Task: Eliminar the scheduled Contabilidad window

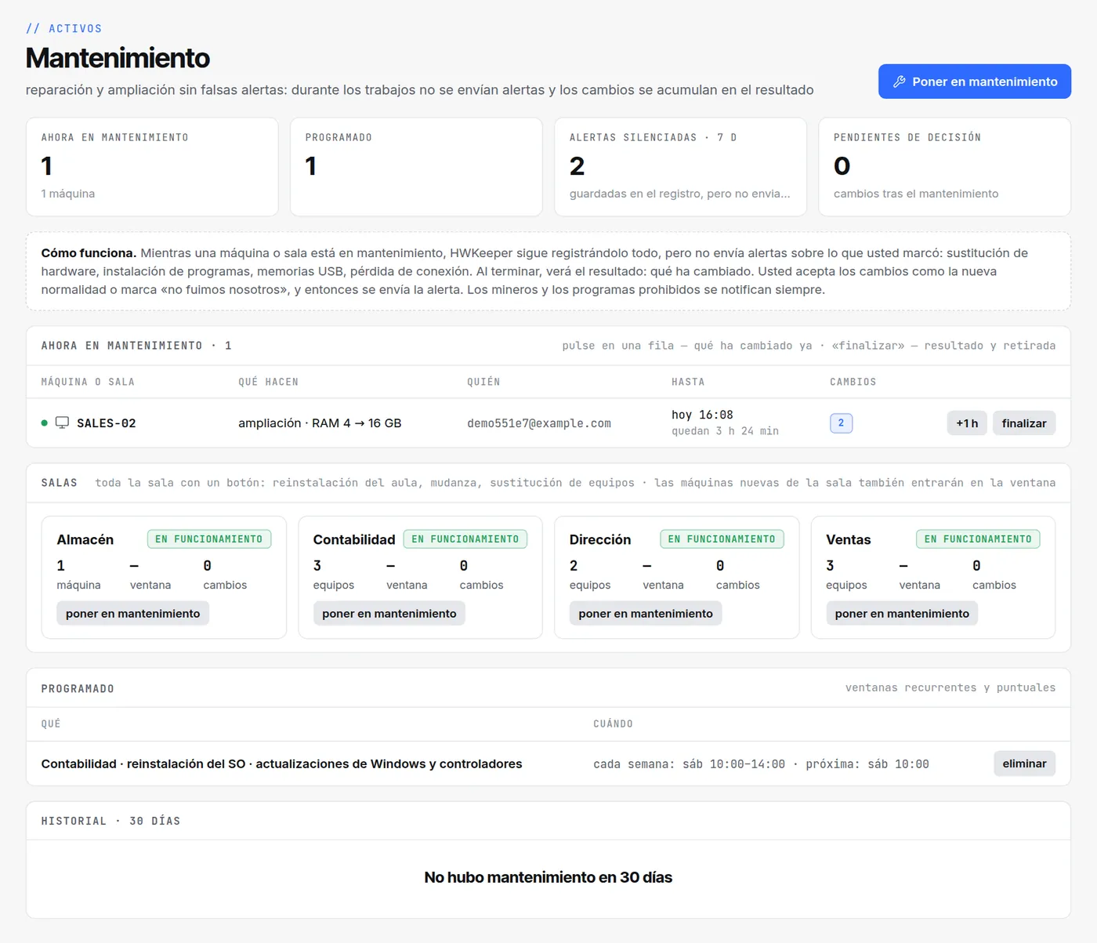Action: tap(1024, 763)
